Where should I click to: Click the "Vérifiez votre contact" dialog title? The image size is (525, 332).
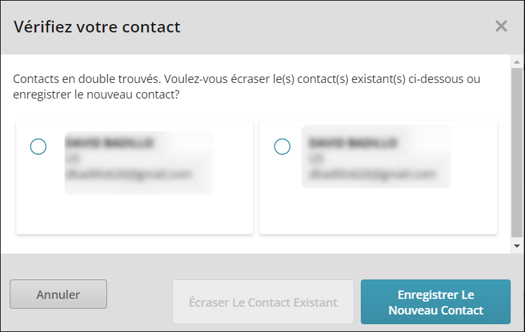point(97,27)
